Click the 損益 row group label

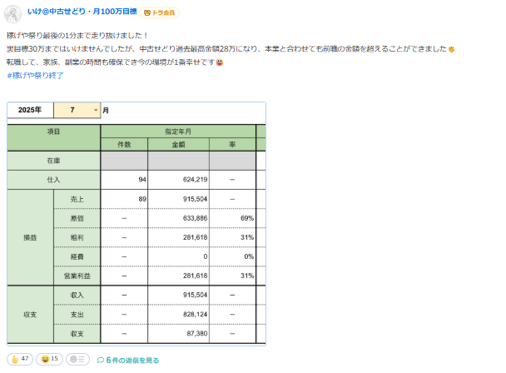pos(30,237)
